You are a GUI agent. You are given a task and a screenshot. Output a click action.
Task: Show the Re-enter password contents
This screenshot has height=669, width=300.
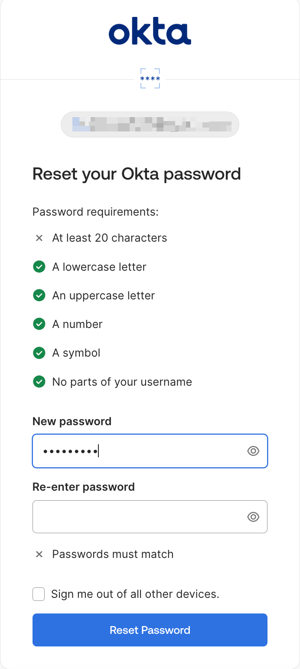click(253, 517)
